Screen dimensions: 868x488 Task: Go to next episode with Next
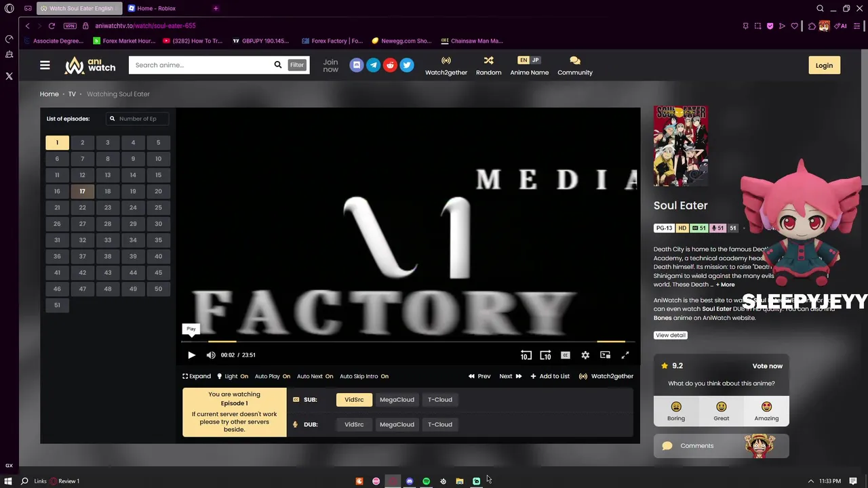pos(510,376)
